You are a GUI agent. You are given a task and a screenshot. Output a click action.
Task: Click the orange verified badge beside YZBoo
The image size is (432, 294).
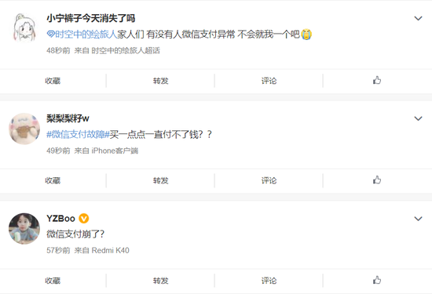(84, 219)
